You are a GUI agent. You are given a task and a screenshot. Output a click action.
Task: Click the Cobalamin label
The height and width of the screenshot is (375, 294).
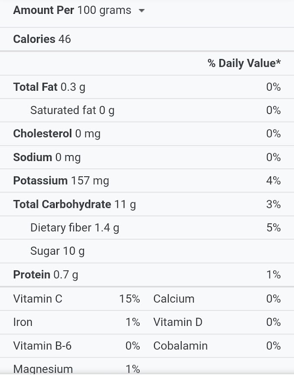pyautogui.click(x=180, y=345)
